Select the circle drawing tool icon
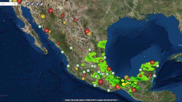The width and height of the screenshot is (182, 102). [27, 4]
